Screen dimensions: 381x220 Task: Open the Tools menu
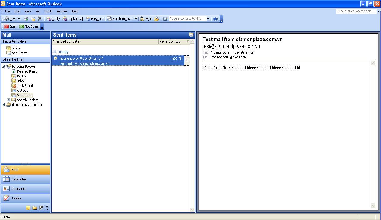coord(49,11)
